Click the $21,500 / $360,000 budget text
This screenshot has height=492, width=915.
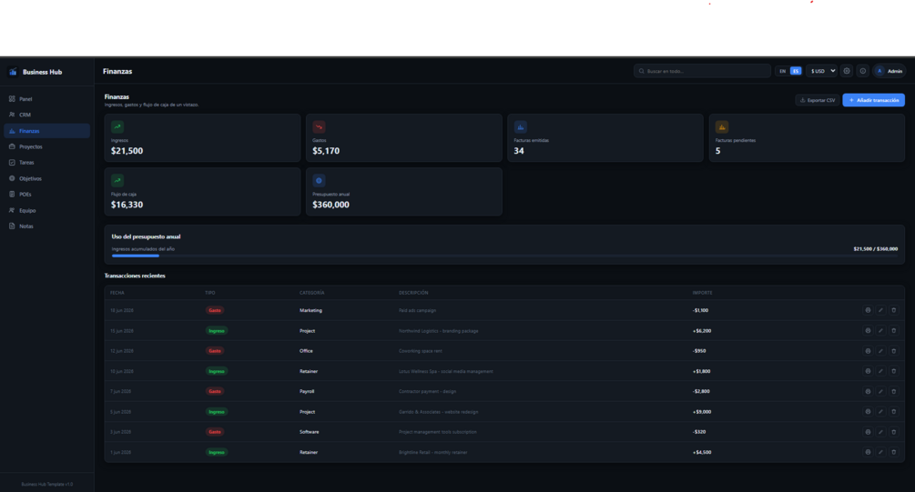(875, 249)
